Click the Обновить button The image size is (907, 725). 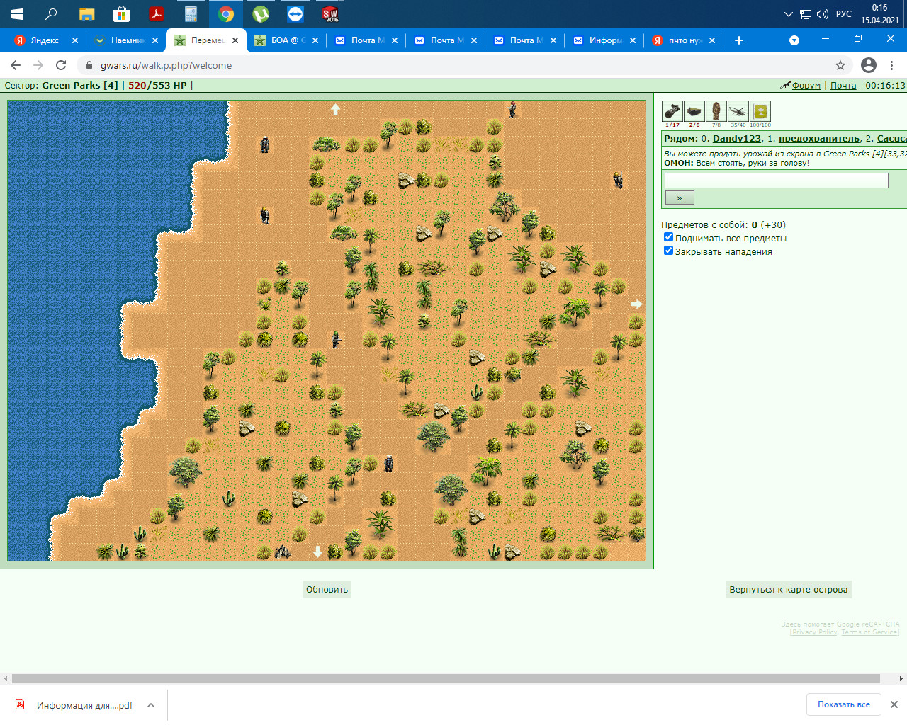(327, 589)
